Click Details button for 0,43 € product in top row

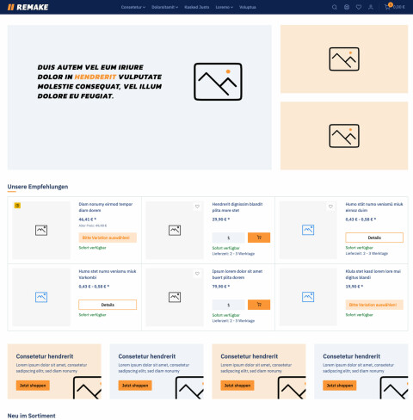pyautogui.click(x=374, y=238)
